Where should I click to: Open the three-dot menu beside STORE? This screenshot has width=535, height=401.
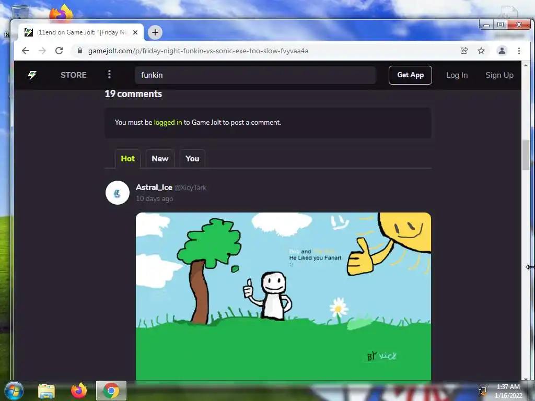pyautogui.click(x=109, y=74)
